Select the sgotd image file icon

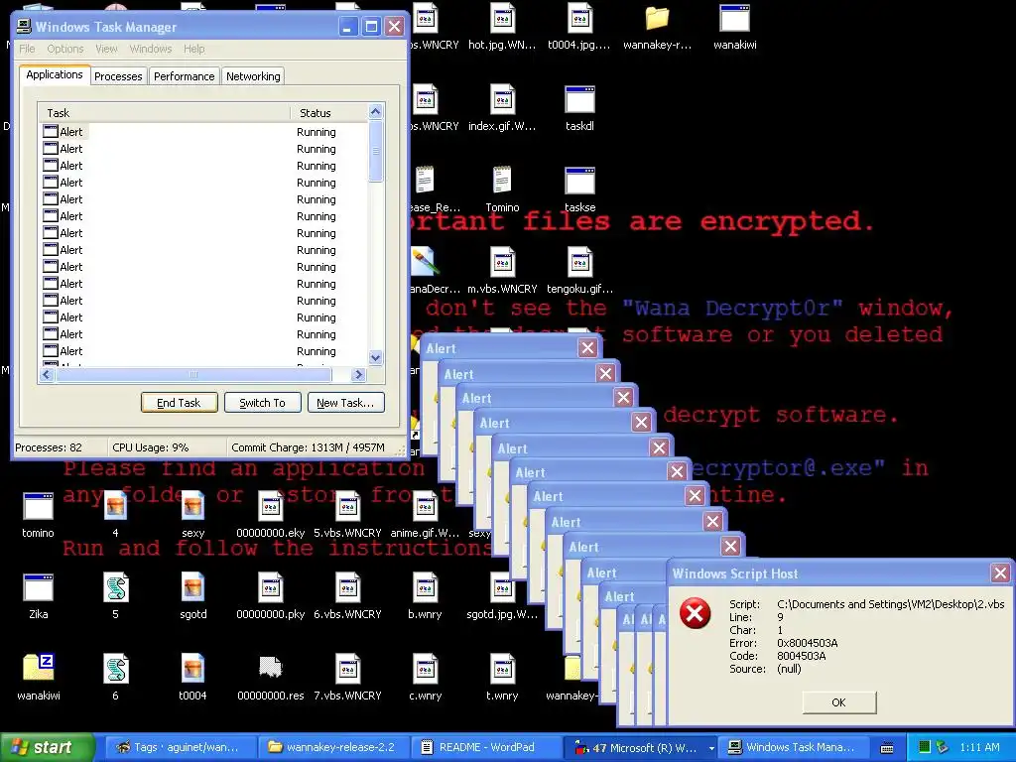[x=192, y=587]
